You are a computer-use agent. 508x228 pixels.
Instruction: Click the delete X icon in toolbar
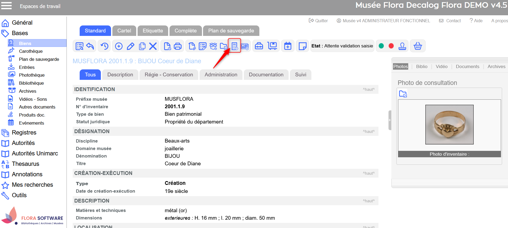(x=153, y=46)
